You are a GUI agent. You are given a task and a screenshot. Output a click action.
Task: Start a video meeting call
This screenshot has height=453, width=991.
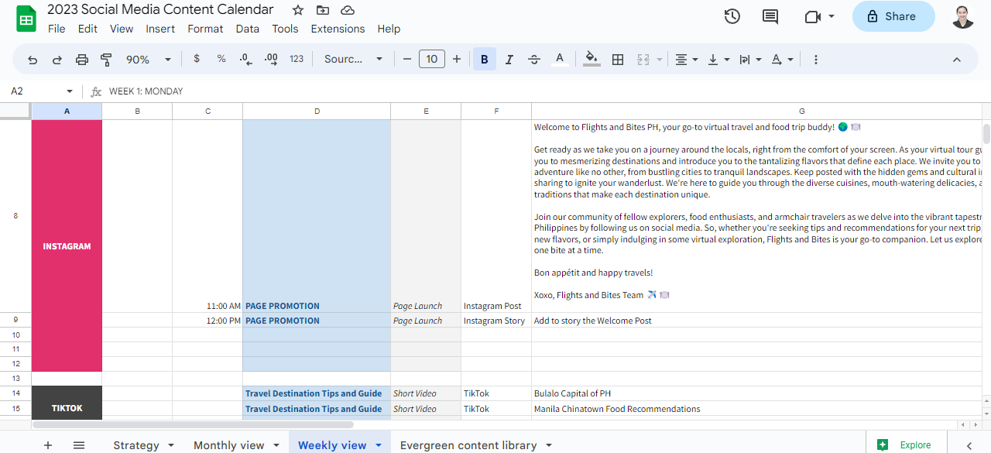pos(811,16)
